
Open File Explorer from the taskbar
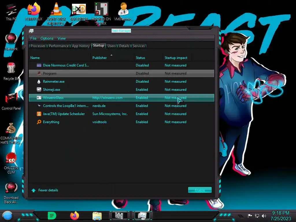pos(97,216)
